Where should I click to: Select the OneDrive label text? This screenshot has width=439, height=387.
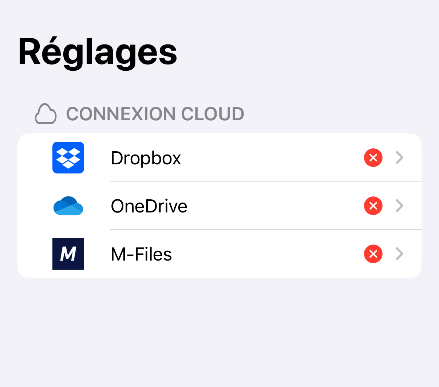coord(149,206)
